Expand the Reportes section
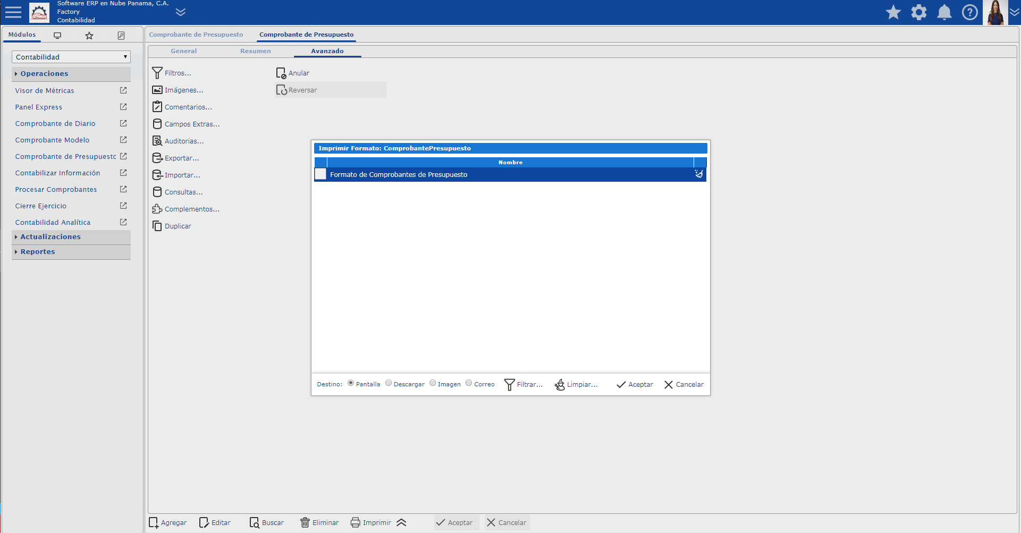Viewport: 1021px width, 533px height. coord(71,252)
